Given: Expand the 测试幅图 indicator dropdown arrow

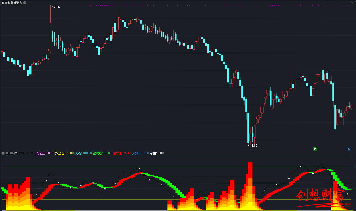Looking at the screenshot, I should point(3,153).
